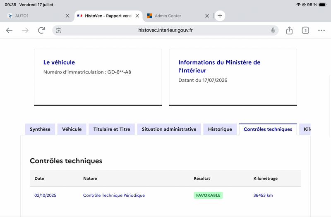Screen dimensions: 331x217
Task: Open the Véhicule tab
Action: point(72,129)
